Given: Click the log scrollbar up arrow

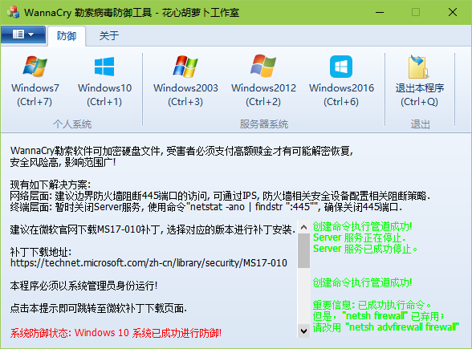Looking at the screenshot, I should pos(303,227).
